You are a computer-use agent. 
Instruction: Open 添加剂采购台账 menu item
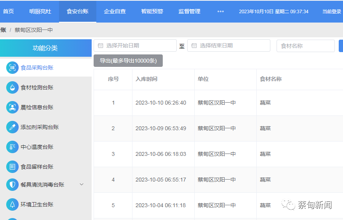(x=46, y=127)
